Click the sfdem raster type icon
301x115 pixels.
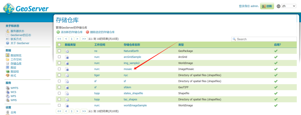[67, 87]
